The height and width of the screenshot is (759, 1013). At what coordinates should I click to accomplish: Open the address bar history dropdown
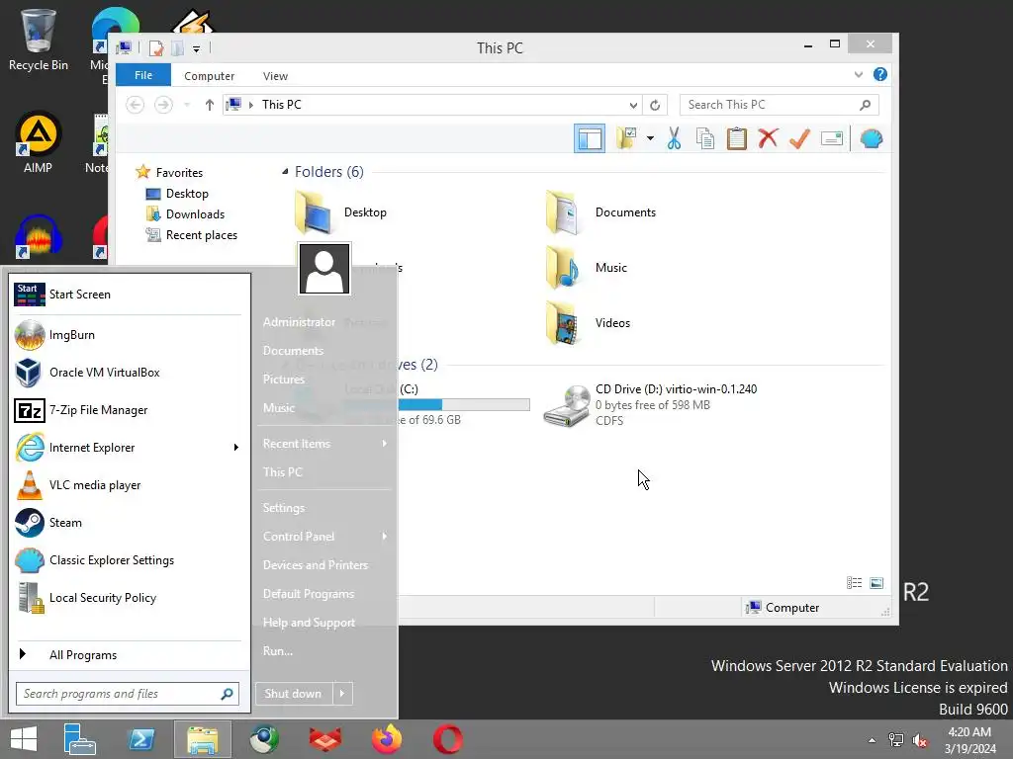click(x=633, y=105)
